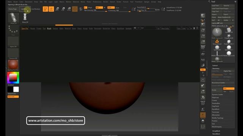Click the Scroll canvas icon
Image resolution: width=243 pixels, height=136 pixels.
point(203,25)
